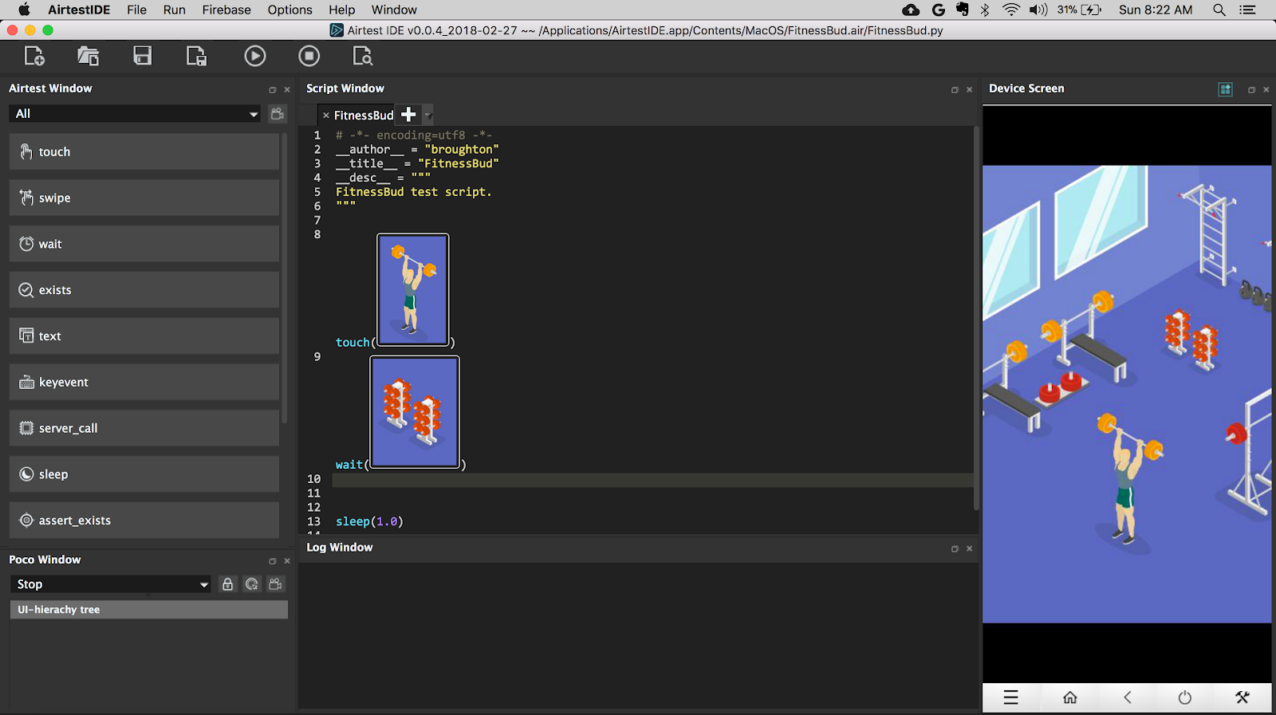Image resolution: width=1276 pixels, height=715 pixels.
Task: Click the Poco record icon
Action: point(276,584)
